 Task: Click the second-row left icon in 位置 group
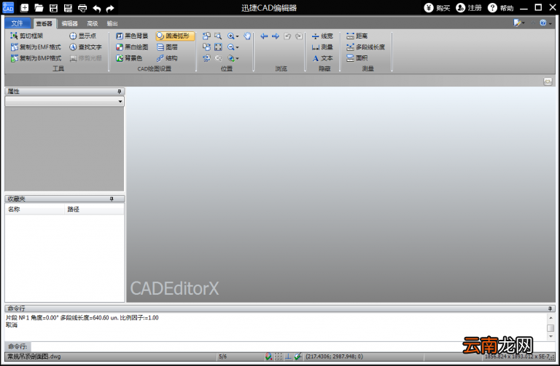[x=206, y=47]
